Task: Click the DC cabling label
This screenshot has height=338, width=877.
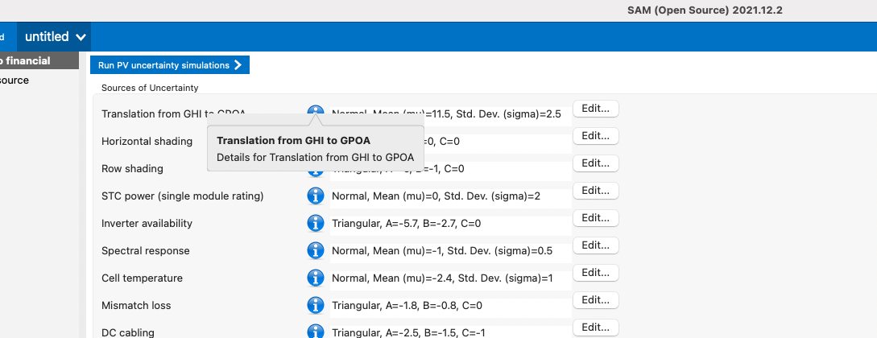Action: [127, 333]
